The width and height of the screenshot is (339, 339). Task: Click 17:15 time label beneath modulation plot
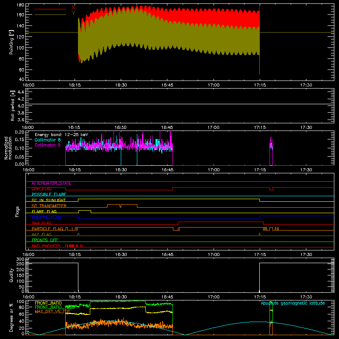click(260, 170)
